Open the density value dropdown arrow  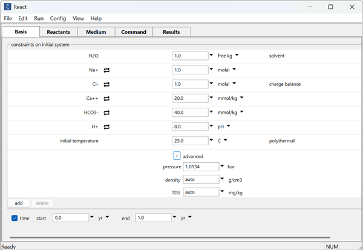tap(222, 179)
